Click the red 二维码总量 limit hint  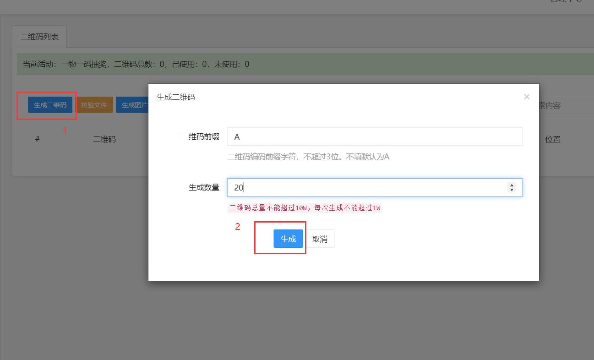tap(305, 208)
